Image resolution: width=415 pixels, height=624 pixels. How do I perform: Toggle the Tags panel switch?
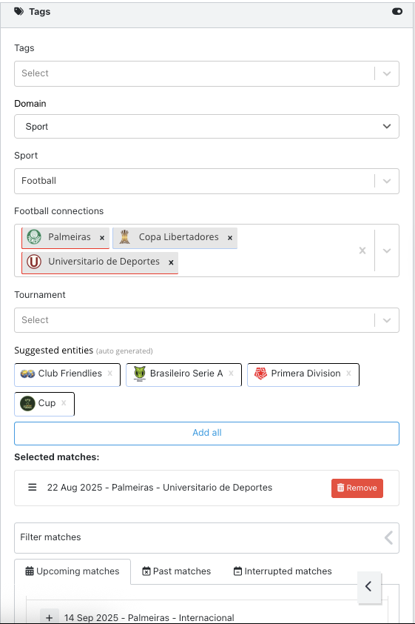click(397, 12)
